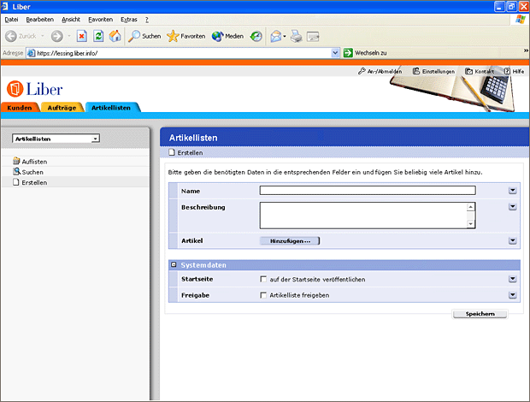Click the Wechseln zu go button
Image resolution: width=530 pixels, height=402 pixels.
coord(365,53)
